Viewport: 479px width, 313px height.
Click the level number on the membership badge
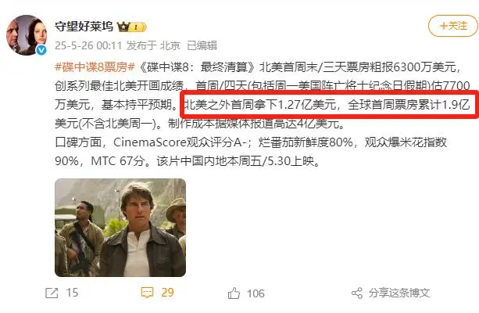pyautogui.click(x=136, y=27)
